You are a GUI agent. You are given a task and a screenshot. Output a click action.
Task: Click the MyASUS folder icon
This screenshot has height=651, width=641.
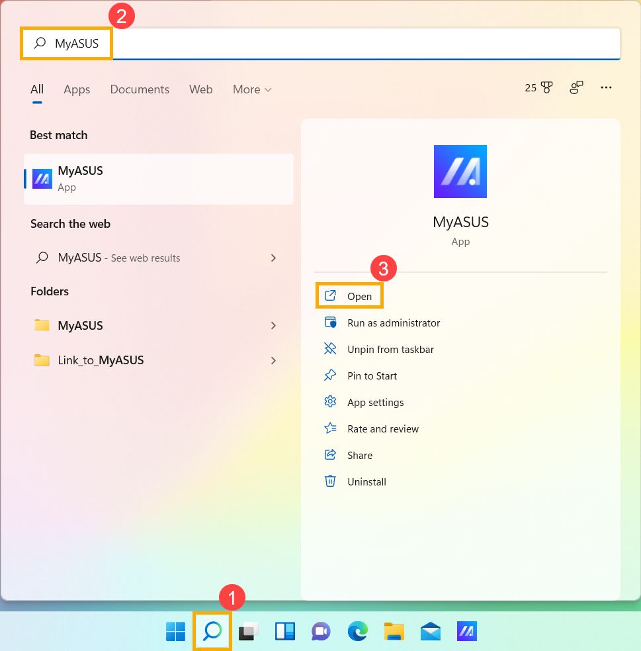42,325
